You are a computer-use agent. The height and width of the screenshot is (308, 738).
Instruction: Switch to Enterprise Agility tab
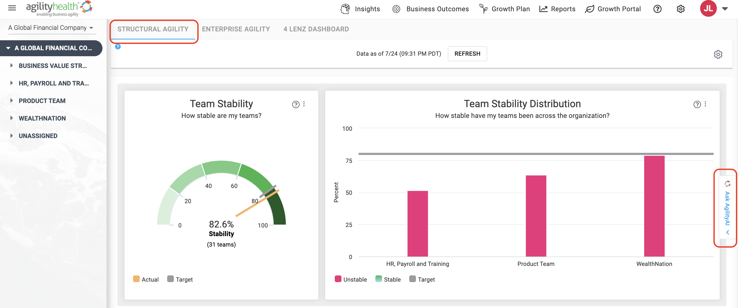point(236,29)
